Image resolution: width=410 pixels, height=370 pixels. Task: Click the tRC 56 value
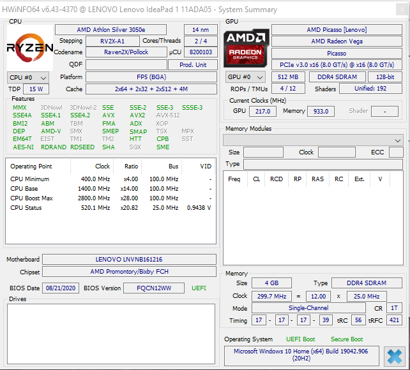click(x=358, y=320)
